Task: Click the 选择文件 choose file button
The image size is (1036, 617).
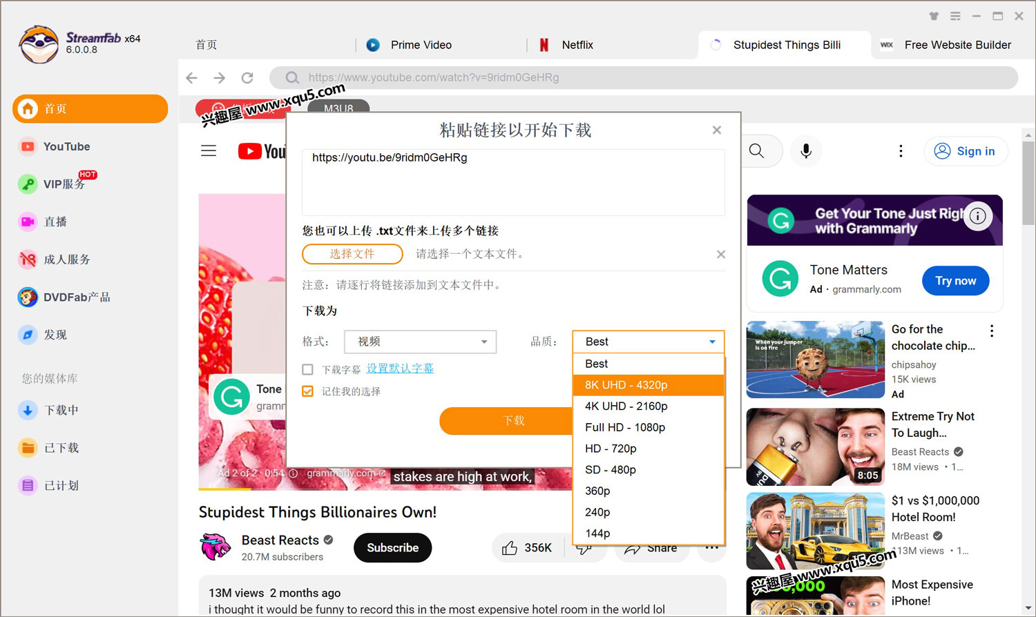Action: (x=352, y=254)
